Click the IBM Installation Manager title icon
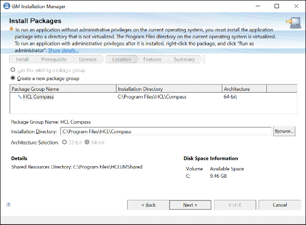 coord(7,6)
